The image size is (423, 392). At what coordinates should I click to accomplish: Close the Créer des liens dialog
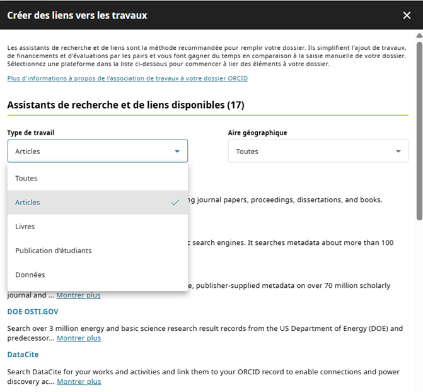407,15
